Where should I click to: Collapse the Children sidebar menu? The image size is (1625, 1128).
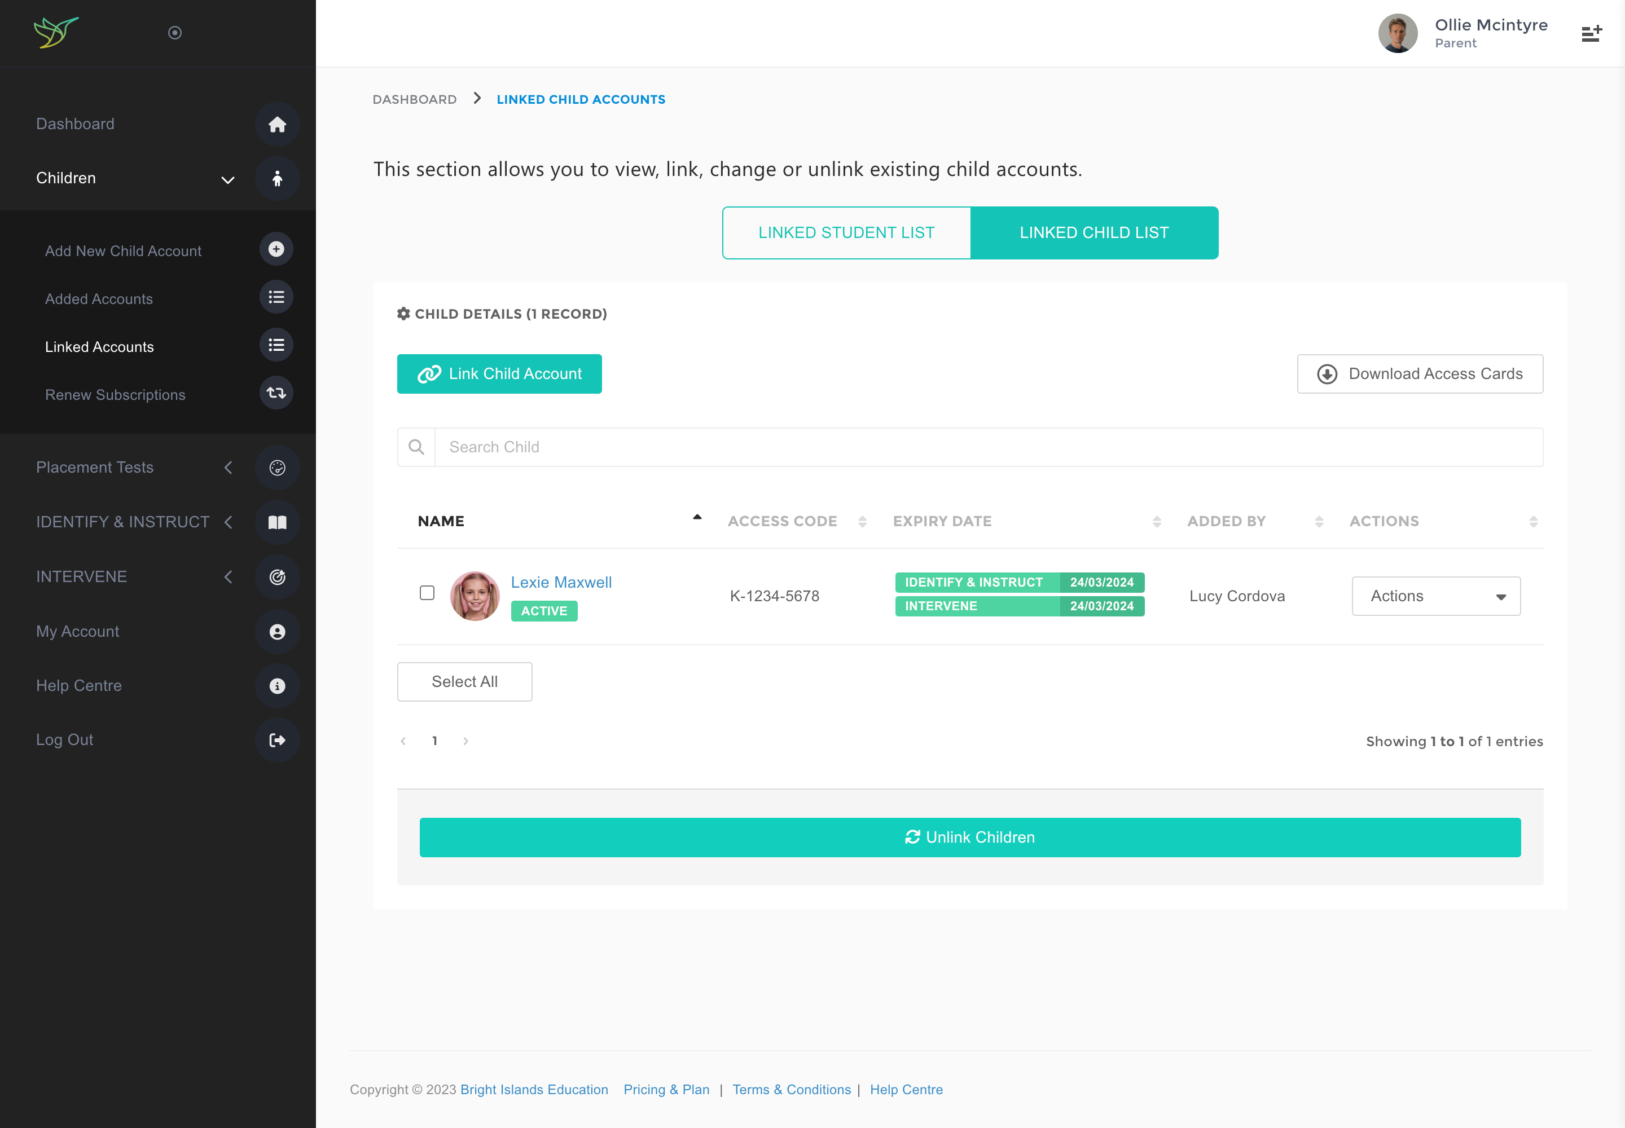pos(228,179)
